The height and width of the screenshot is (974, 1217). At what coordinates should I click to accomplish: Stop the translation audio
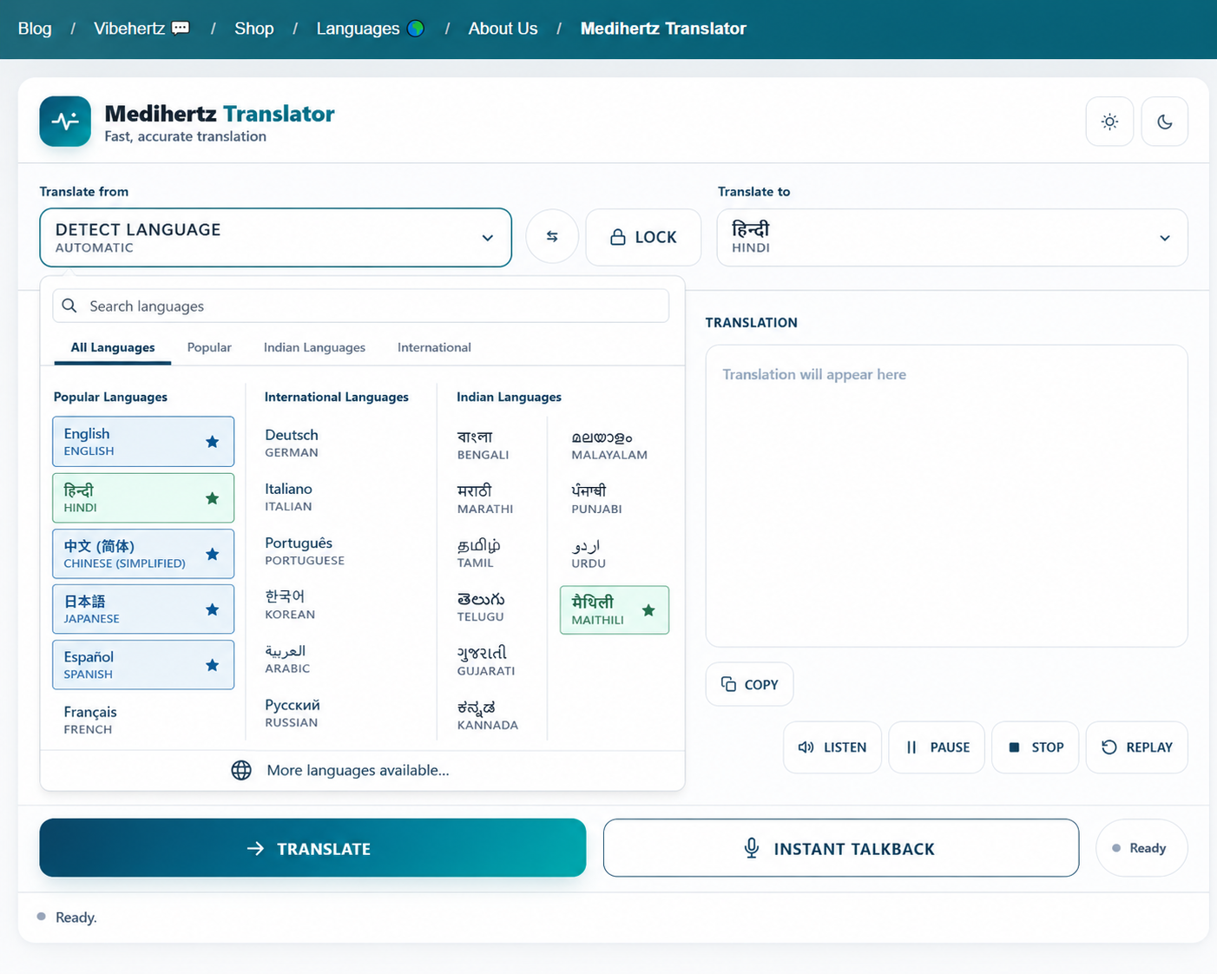1036,747
